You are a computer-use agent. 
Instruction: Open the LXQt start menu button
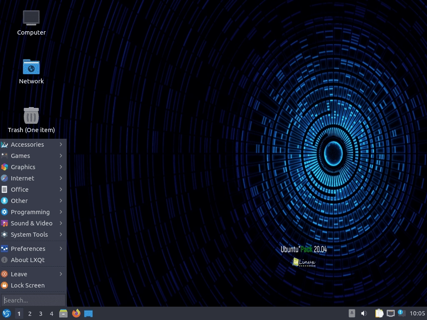tap(7, 313)
